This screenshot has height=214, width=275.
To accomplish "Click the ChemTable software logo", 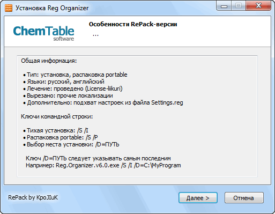I will coord(43,33).
